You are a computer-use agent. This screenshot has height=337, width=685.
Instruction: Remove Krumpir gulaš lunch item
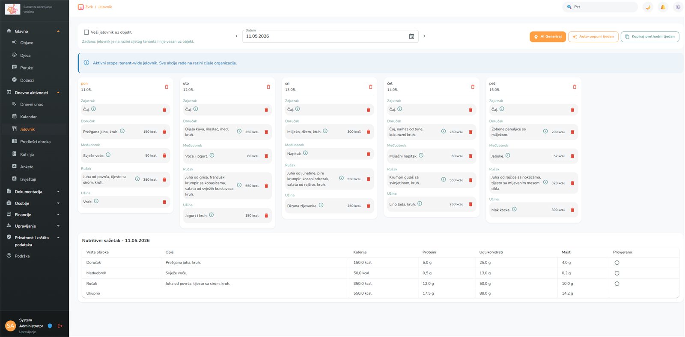[471, 180]
